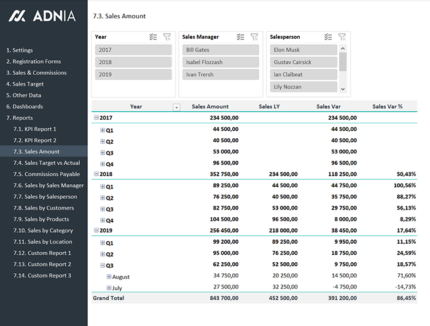430x326 pixels.
Task: Enable multi-select in Year slicer
Action: point(153,37)
